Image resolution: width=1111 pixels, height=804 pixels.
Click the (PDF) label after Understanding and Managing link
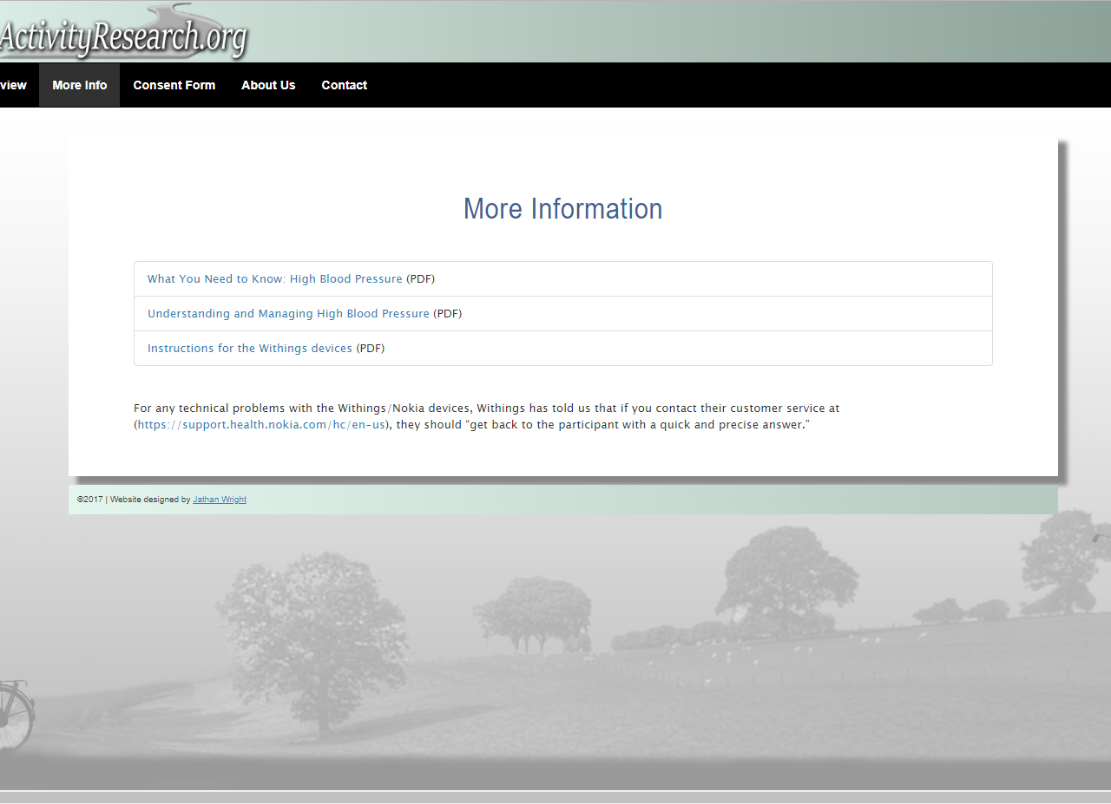(448, 314)
